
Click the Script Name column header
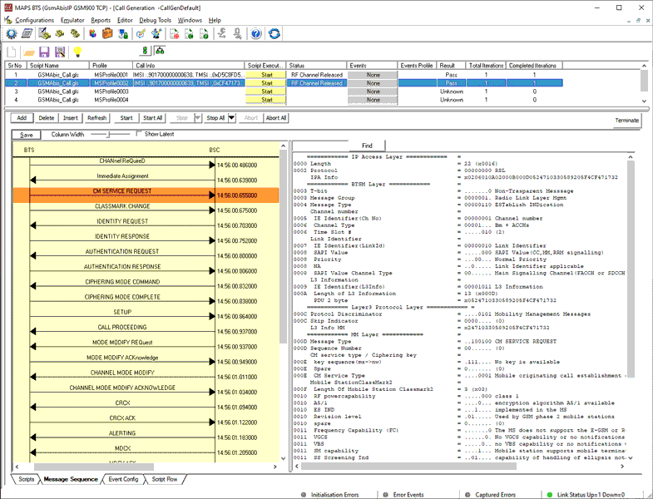point(58,66)
